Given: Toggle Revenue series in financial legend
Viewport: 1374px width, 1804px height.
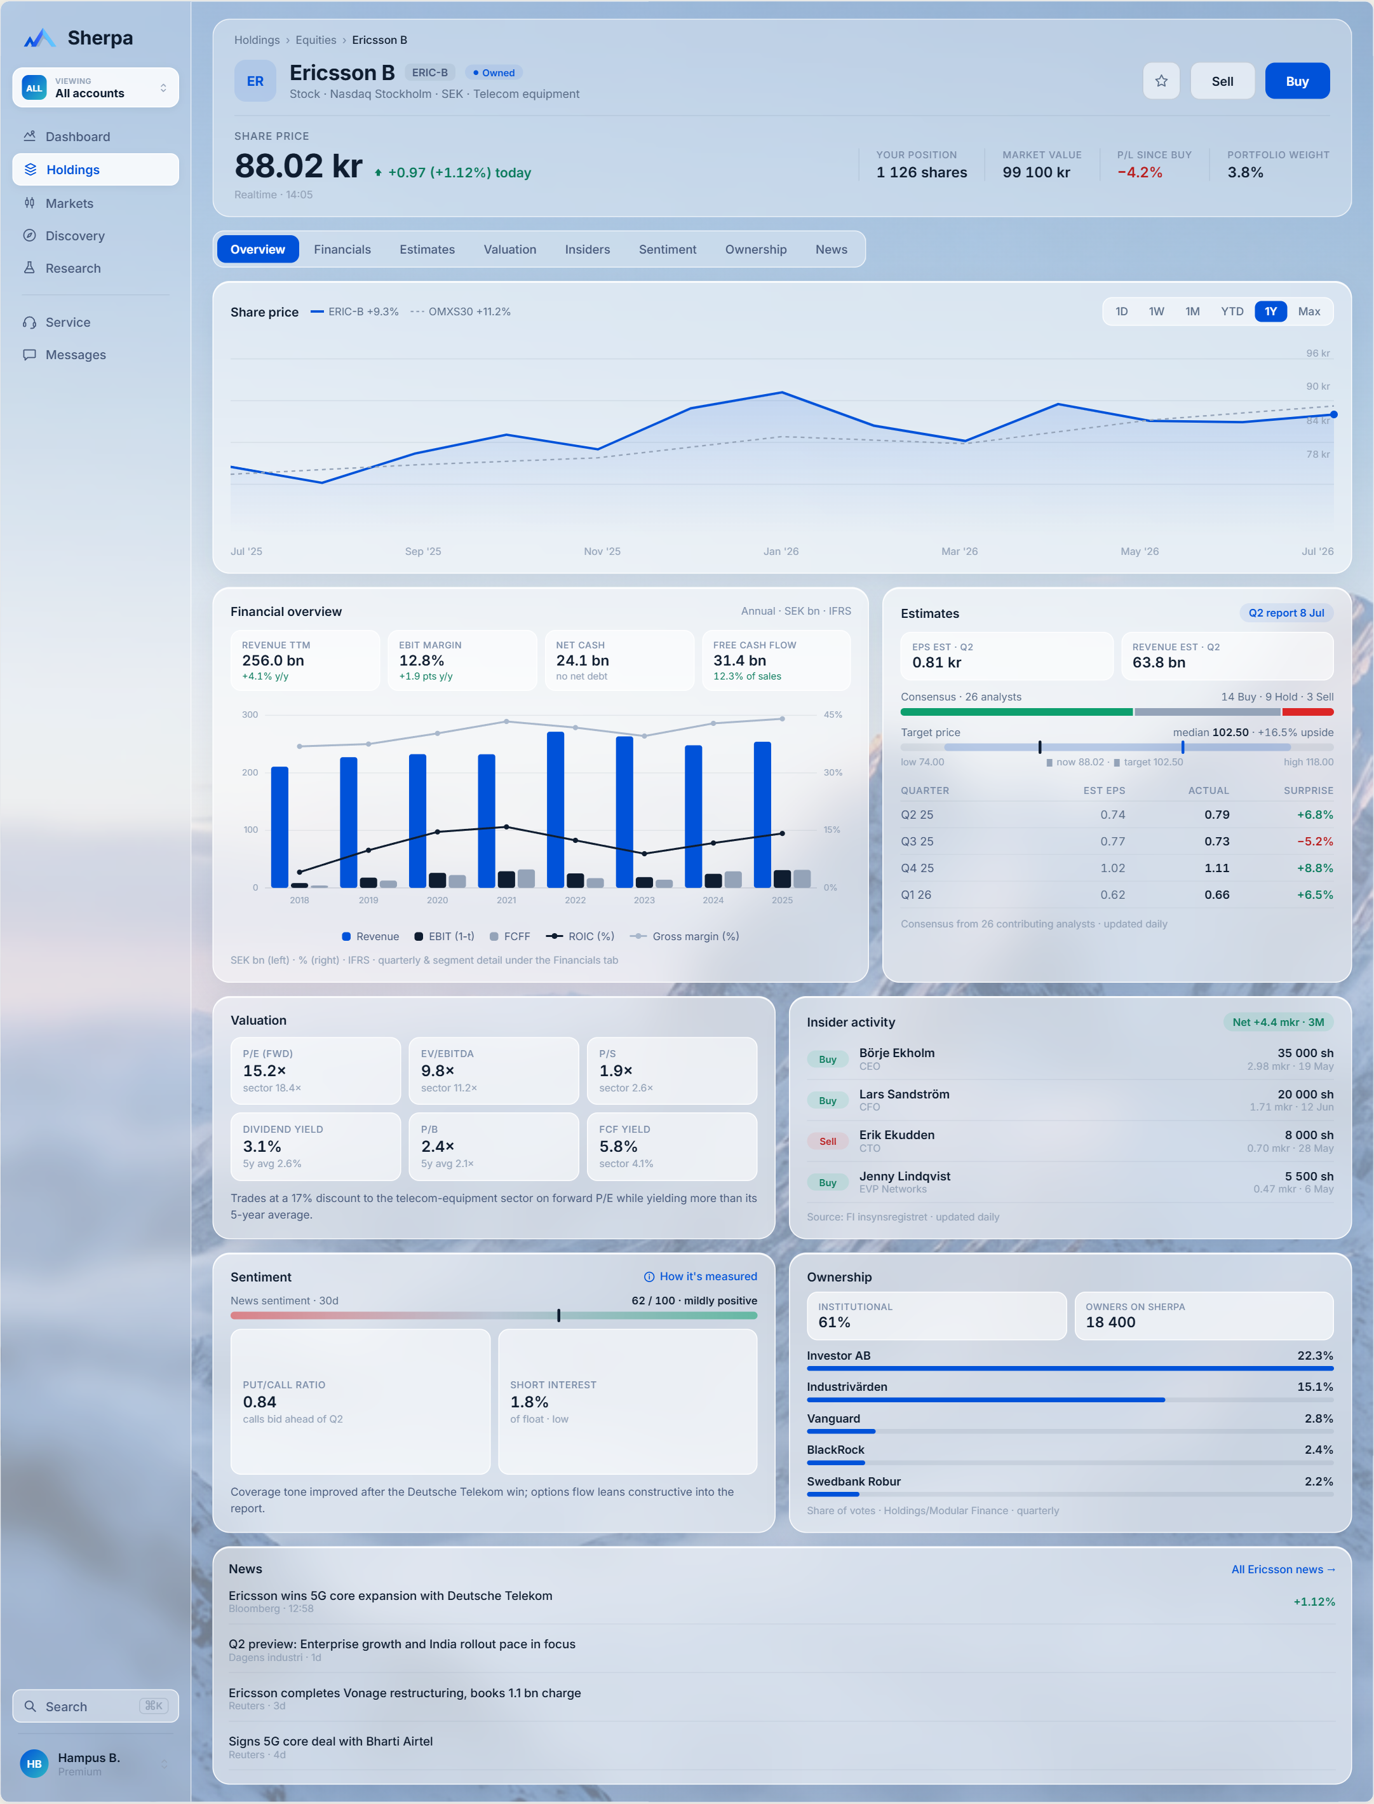Looking at the screenshot, I should coord(370,936).
